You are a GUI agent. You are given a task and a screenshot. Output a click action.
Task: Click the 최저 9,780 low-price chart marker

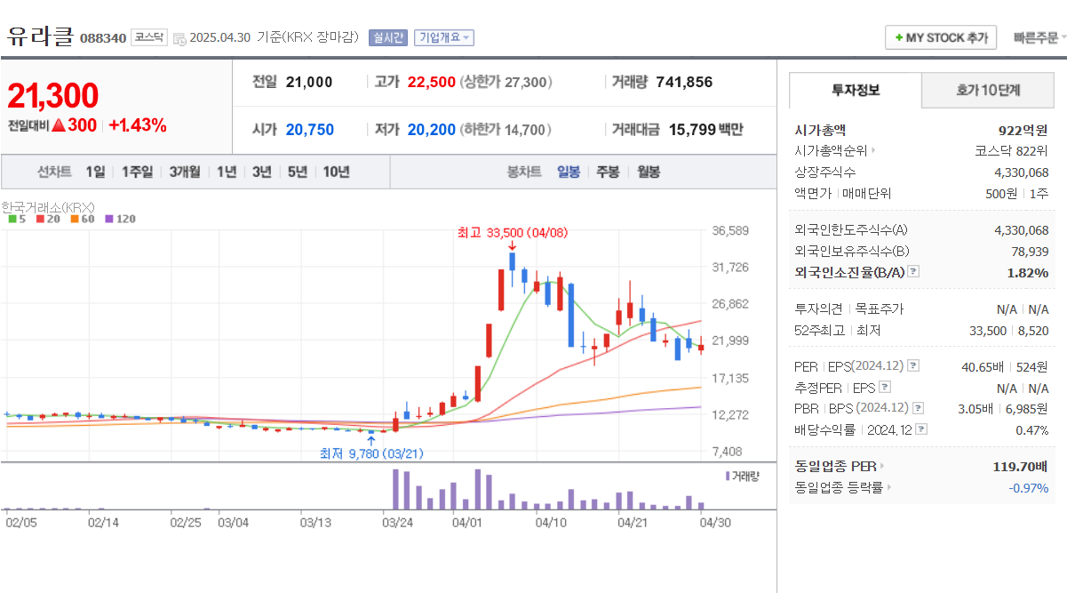click(x=370, y=453)
